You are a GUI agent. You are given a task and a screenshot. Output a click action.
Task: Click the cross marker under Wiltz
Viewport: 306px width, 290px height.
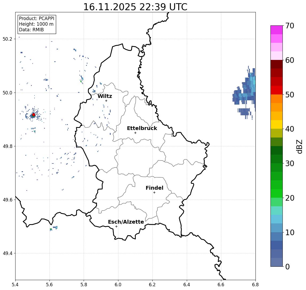point(106,101)
